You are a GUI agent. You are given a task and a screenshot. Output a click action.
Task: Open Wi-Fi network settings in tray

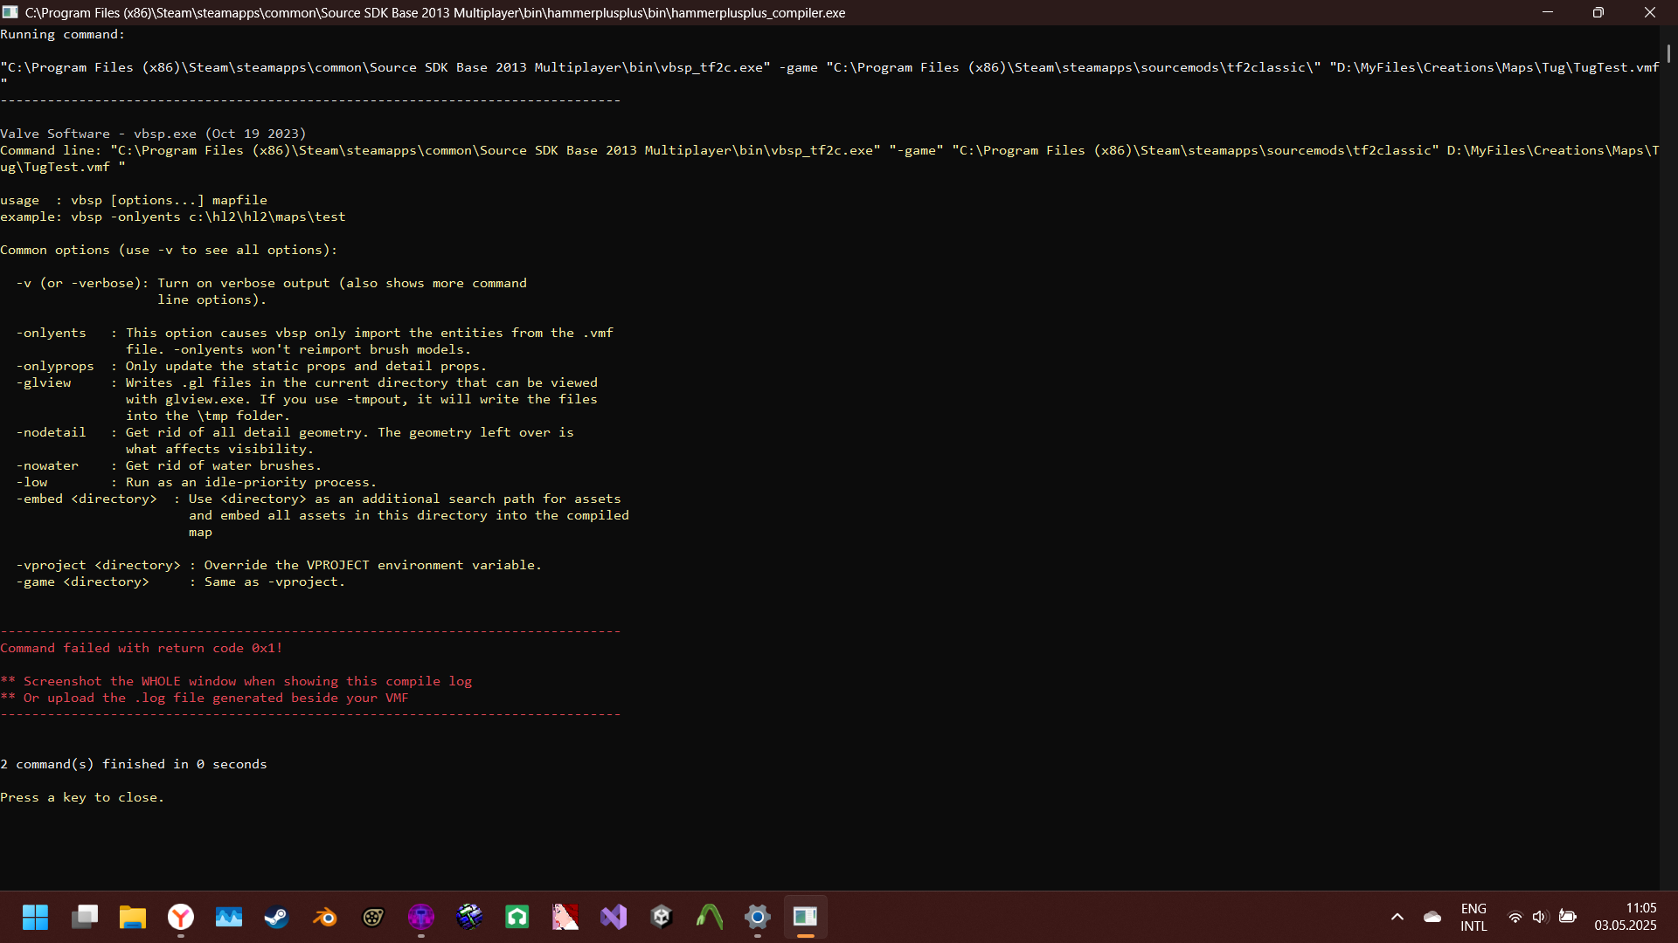1515,917
